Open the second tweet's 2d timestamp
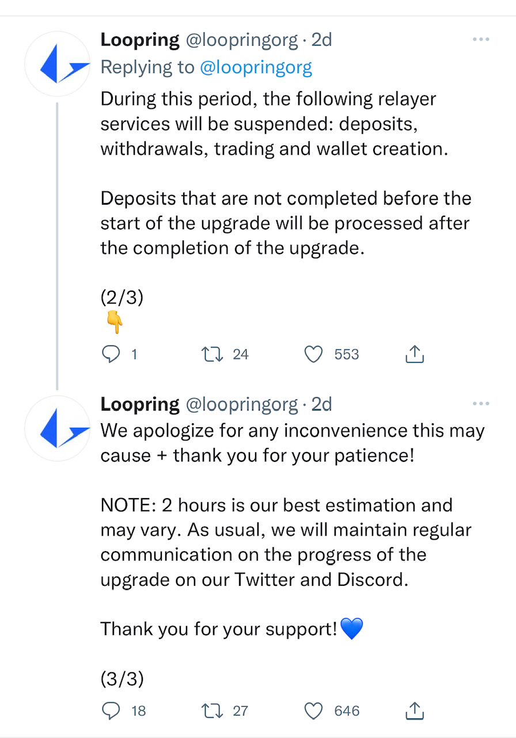The image size is (516, 738). click(321, 404)
